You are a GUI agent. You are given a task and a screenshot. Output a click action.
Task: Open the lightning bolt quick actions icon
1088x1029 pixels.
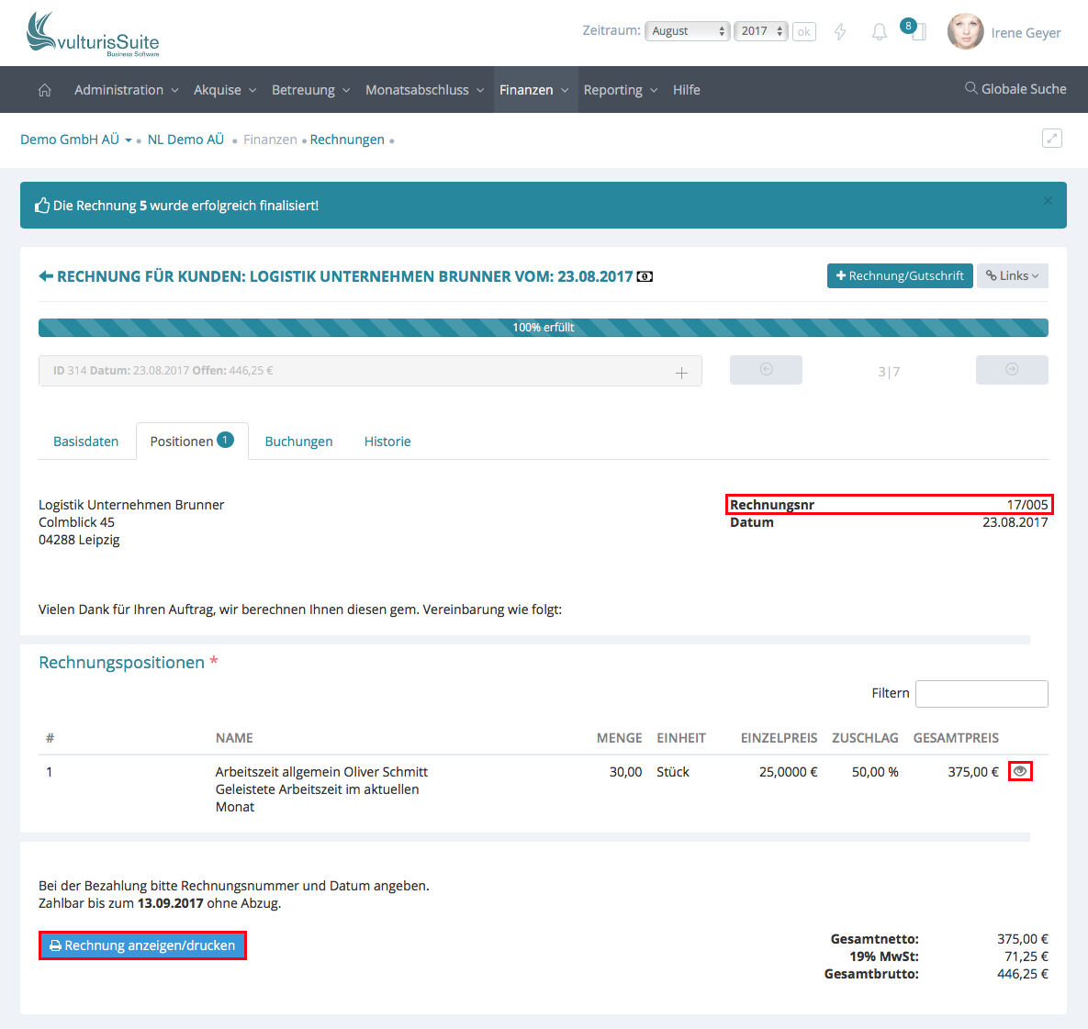coord(840,32)
